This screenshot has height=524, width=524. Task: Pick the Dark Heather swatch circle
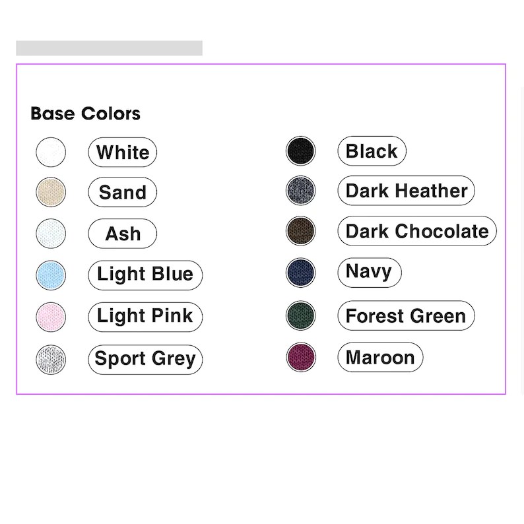tap(301, 191)
